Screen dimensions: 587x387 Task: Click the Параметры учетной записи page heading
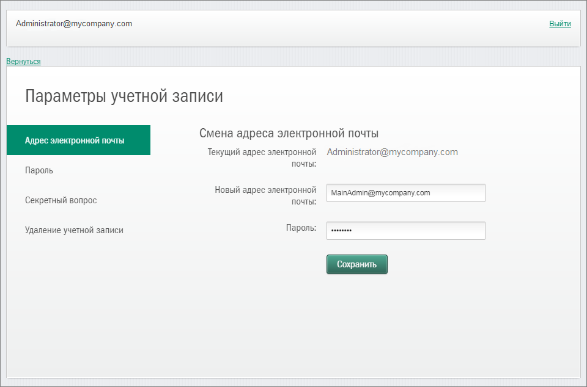tap(124, 96)
